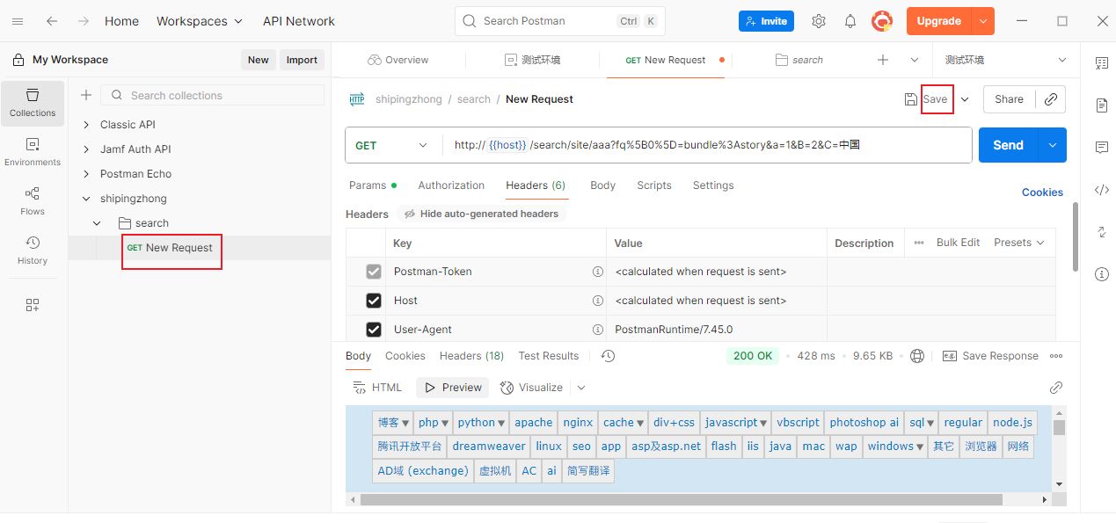
Task: Click the Send button
Action: [x=1008, y=145]
